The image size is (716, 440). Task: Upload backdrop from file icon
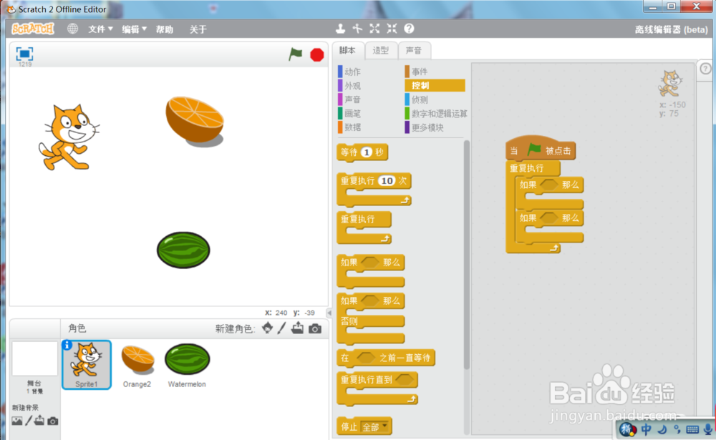(39, 421)
